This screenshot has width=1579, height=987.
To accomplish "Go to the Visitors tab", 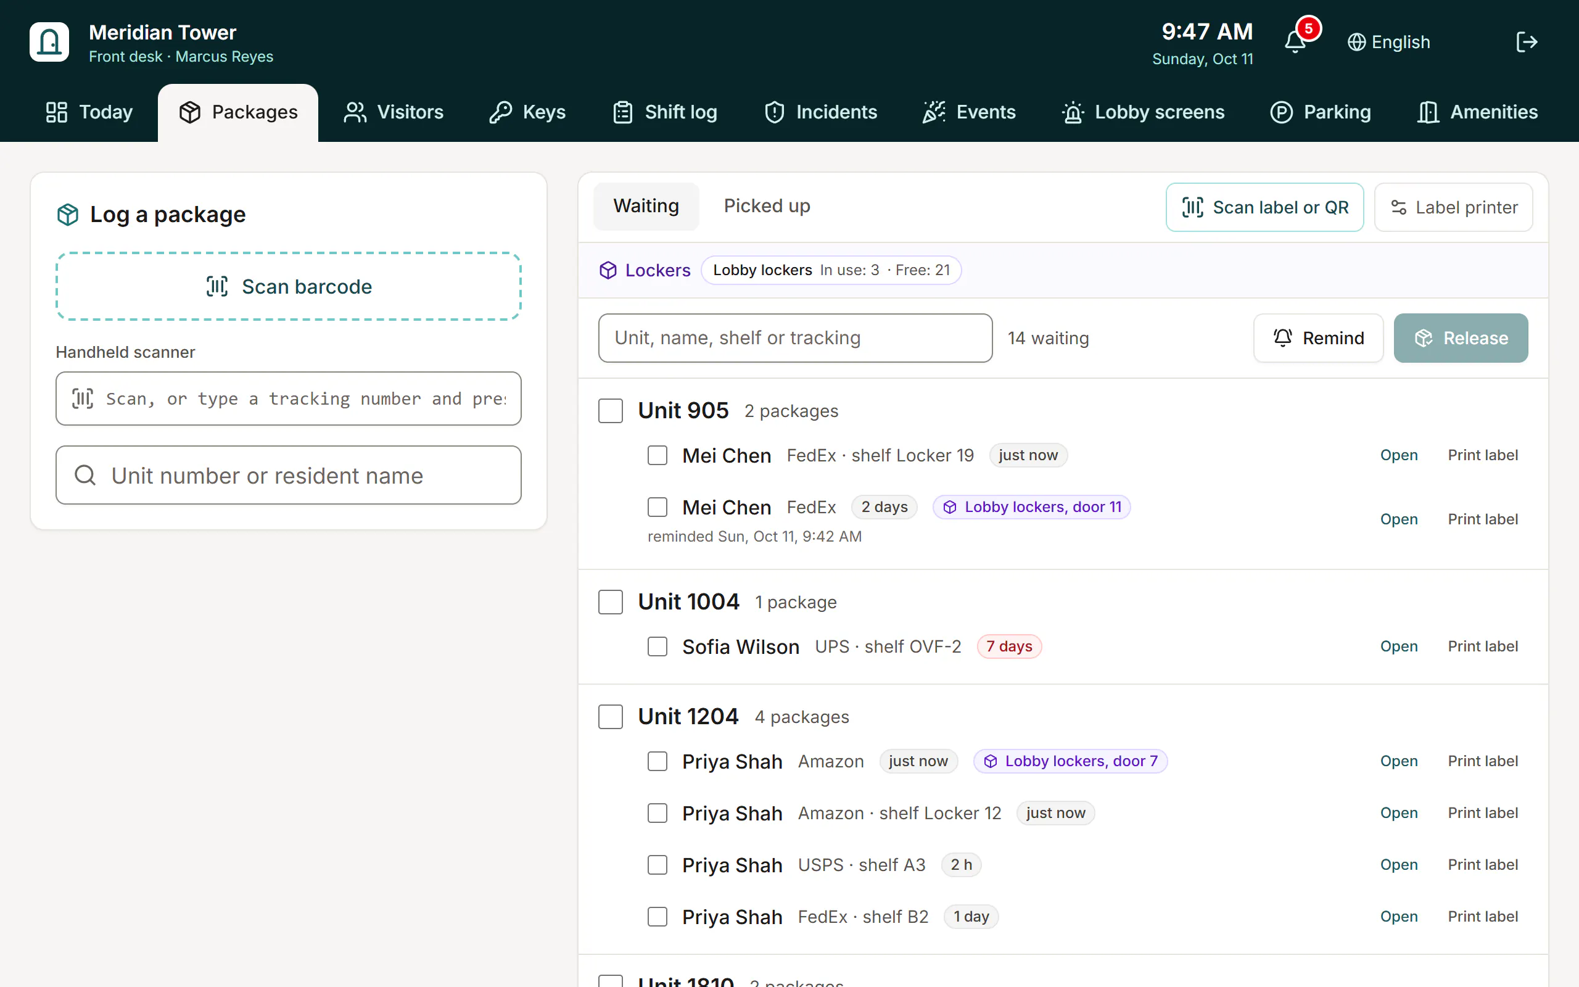I will [394, 112].
